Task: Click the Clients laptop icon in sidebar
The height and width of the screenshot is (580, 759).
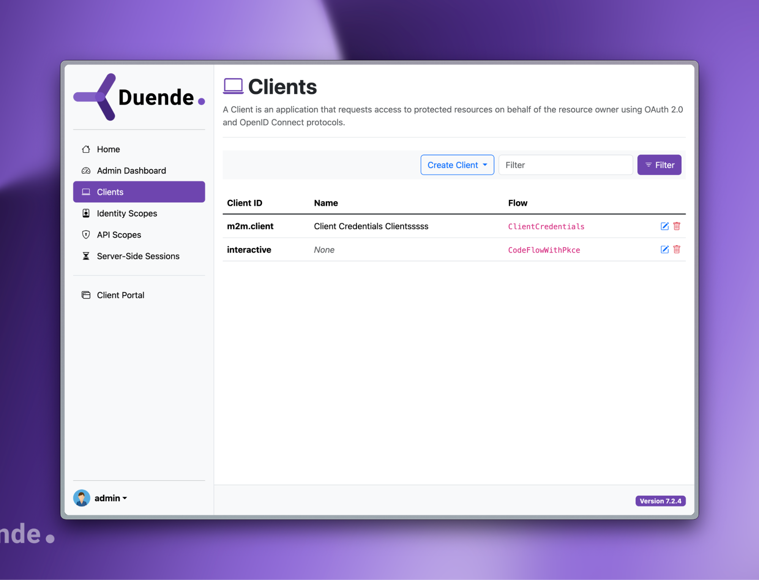Action: tap(86, 192)
